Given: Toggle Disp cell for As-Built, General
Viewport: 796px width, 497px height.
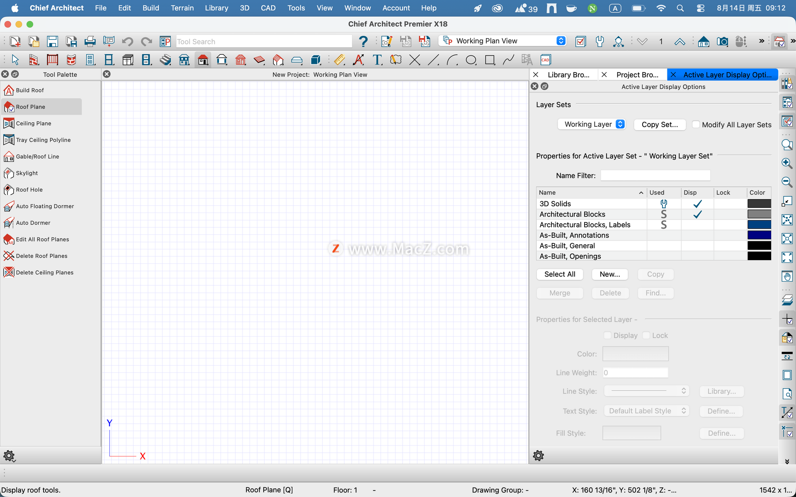Looking at the screenshot, I should coord(697,246).
